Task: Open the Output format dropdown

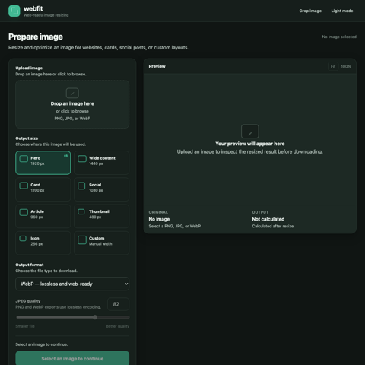Action: click(72, 284)
